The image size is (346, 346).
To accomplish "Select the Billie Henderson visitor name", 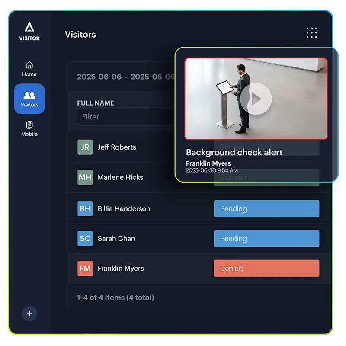I will 124,209.
